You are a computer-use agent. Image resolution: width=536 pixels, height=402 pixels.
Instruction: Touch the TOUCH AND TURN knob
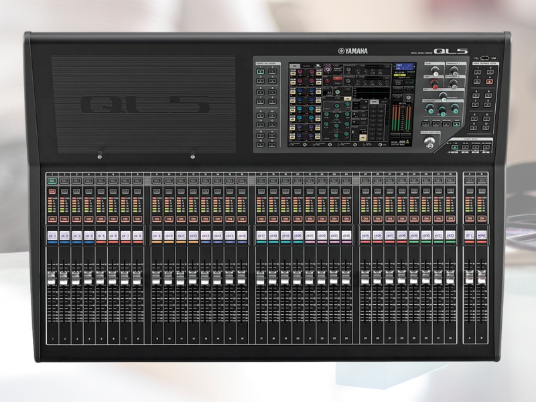tap(429, 142)
